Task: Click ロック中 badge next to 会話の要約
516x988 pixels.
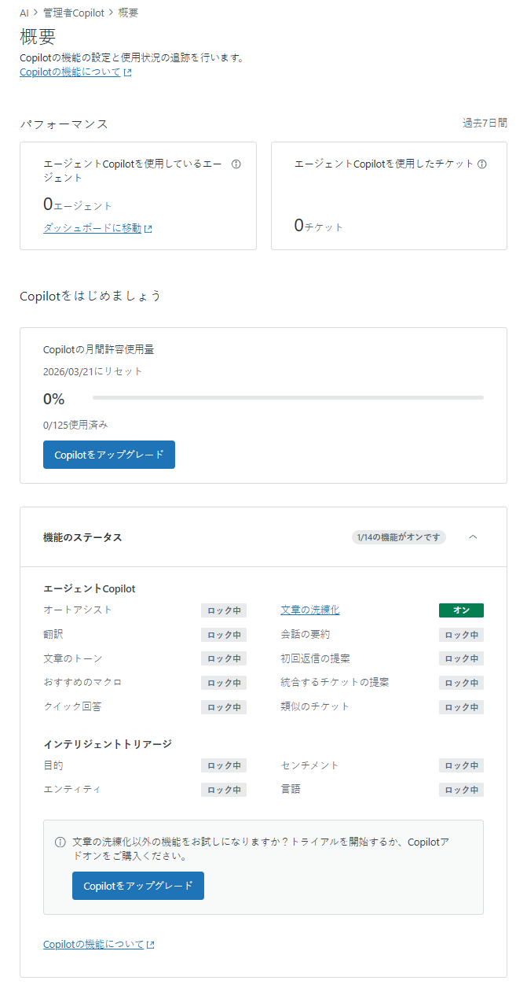Action: click(461, 635)
